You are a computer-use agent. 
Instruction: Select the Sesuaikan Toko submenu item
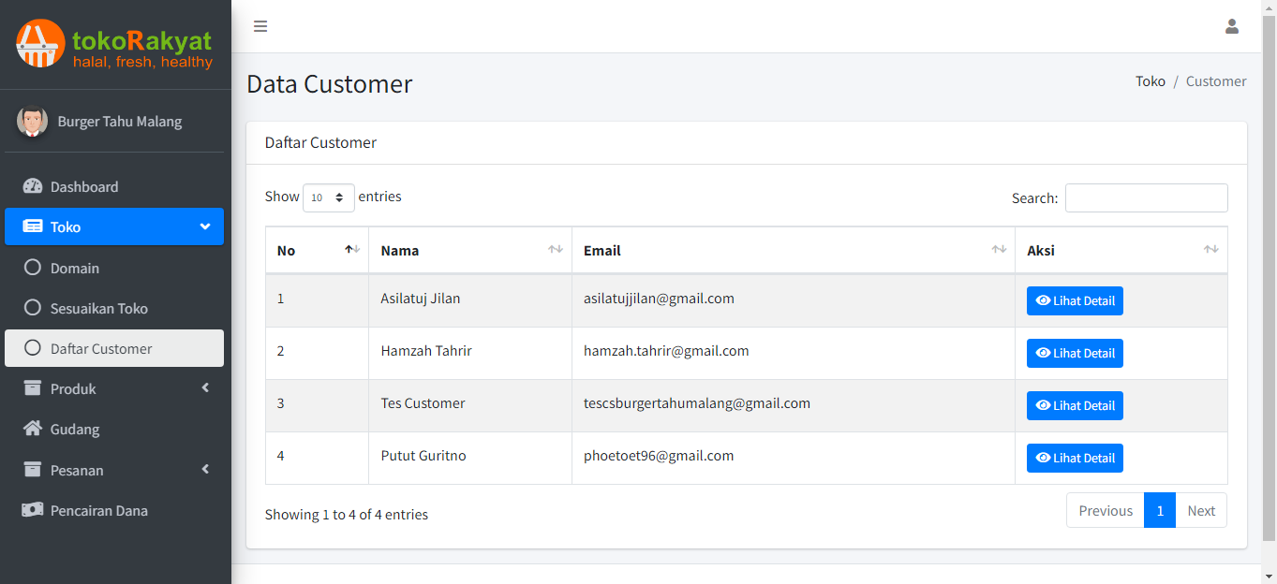[98, 308]
